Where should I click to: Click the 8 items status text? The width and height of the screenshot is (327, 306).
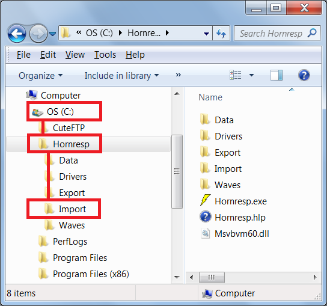point(21,293)
